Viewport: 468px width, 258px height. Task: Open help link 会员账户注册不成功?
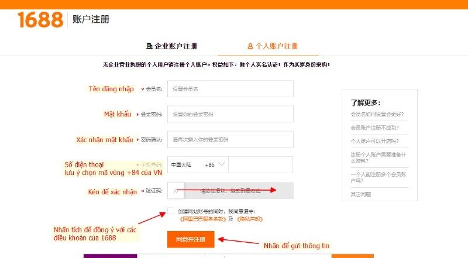point(377,128)
